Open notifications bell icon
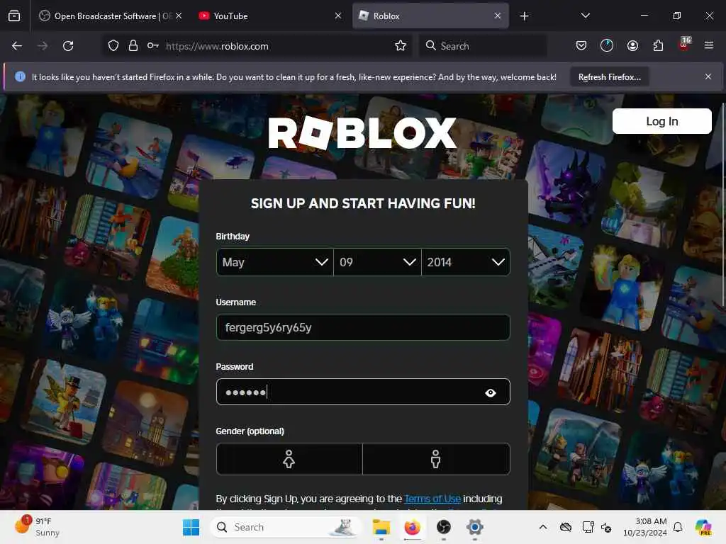Screen dimensions: 726x544 678,527
